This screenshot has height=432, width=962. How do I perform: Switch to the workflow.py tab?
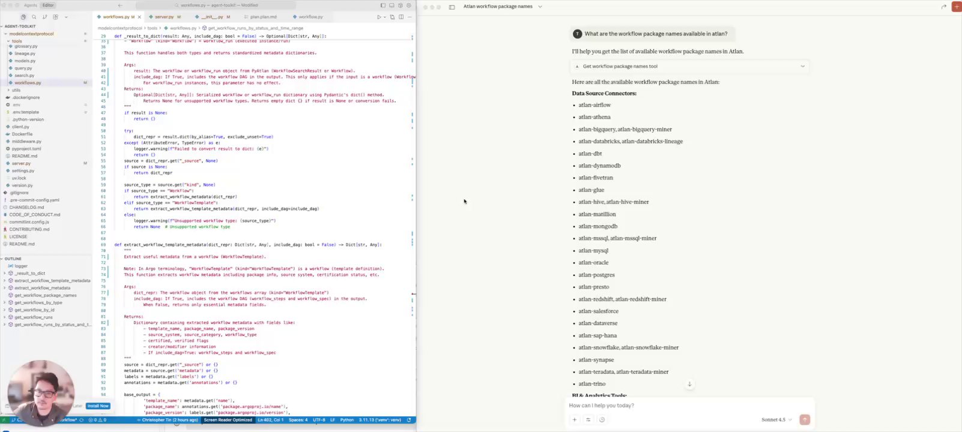click(310, 17)
